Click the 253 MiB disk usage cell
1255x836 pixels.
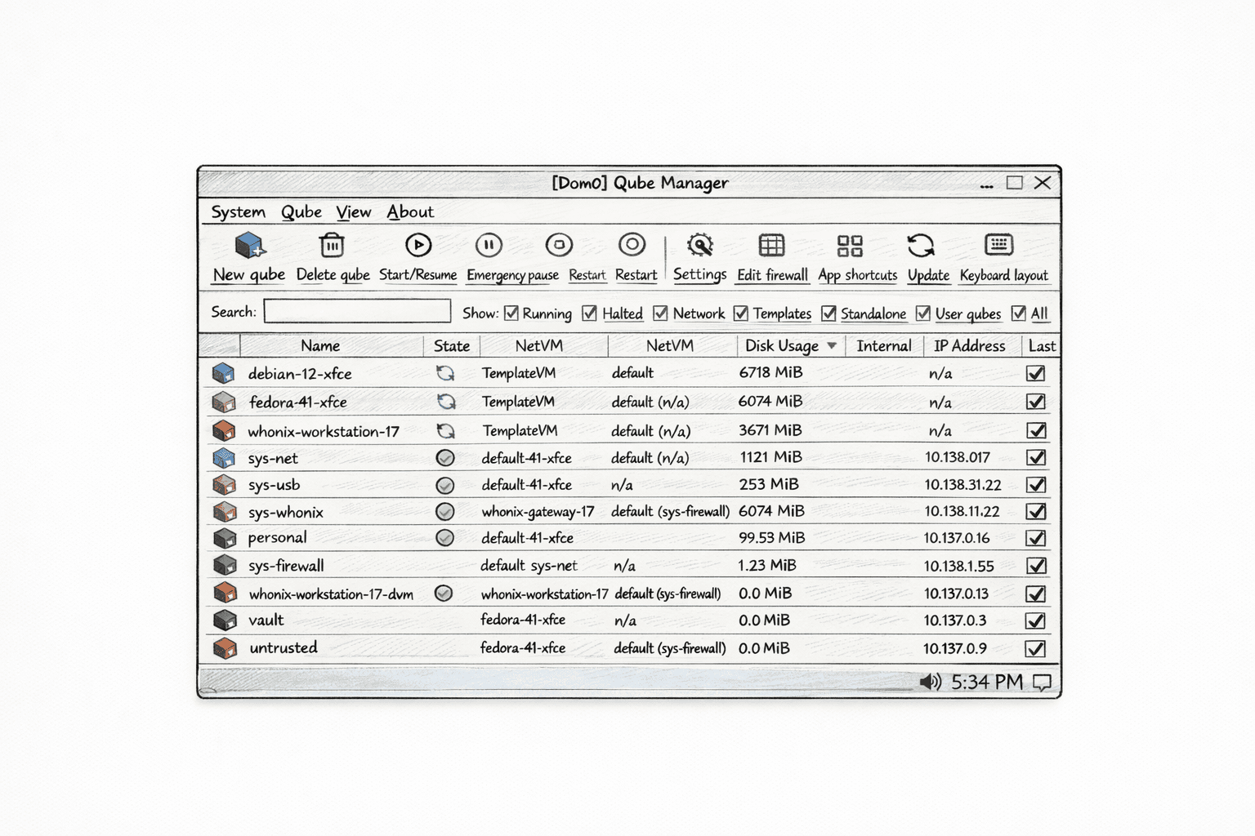point(769,484)
